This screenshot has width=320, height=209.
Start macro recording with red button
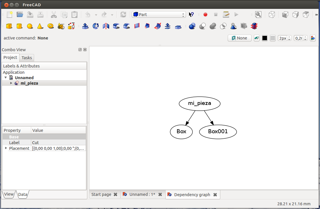(x=205, y=15)
